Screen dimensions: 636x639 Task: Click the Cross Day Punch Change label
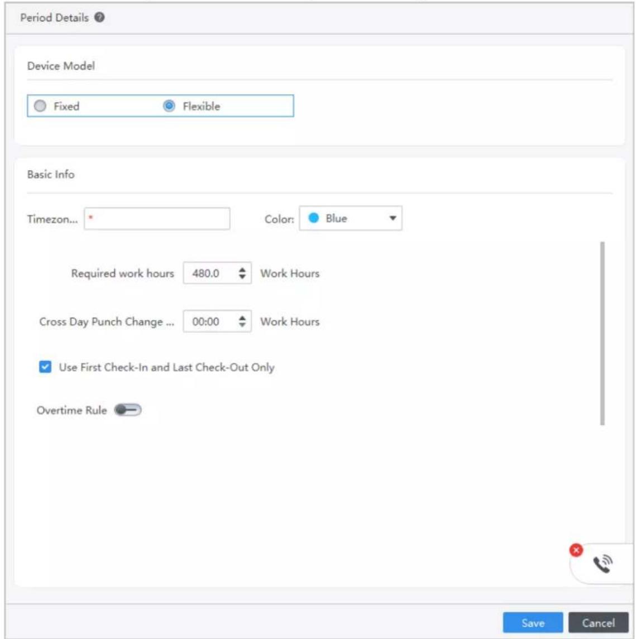coord(107,321)
